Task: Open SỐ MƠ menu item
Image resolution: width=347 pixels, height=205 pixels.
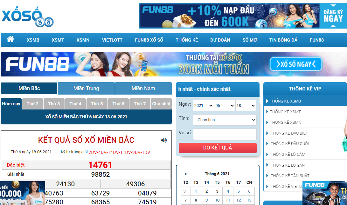Action: coord(250,40)
